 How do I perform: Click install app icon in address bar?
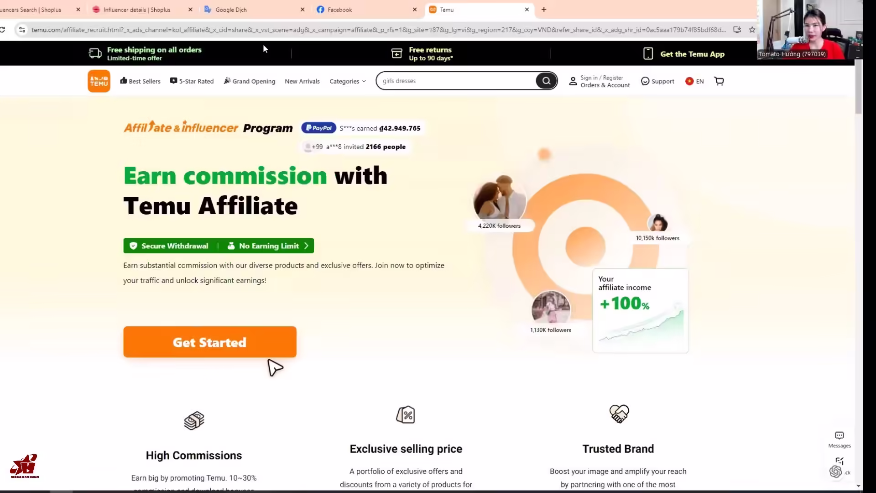[x=737, y=30]
